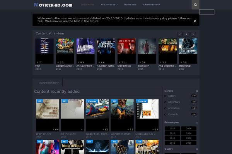The height and width of the screenshot is (154, 232).
Task: Open Spider-Man Homecoming poster
Action: (x=97, y=115)
